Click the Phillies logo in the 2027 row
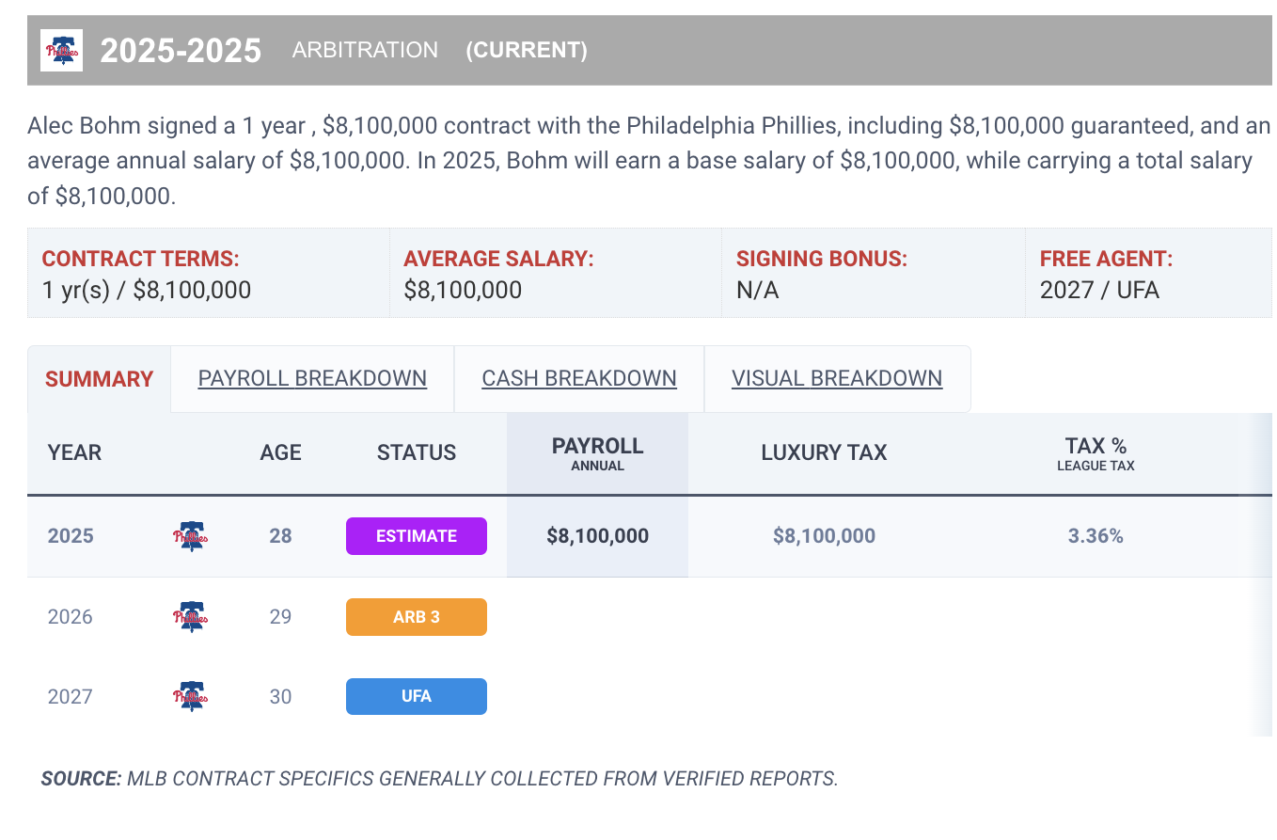Viewport: 1277px width, 840px height. (x=191, y=697)
